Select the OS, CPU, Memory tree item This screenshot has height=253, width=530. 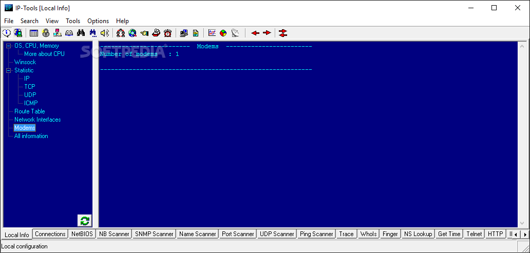[x=36, y=46]
